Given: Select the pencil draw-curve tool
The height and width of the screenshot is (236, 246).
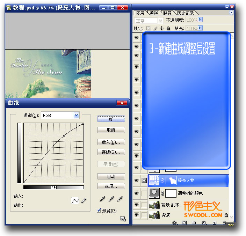Looking at the screenshot, I should (84, 200).
